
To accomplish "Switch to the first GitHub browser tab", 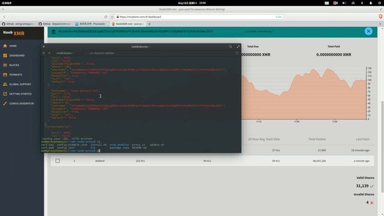I will (18, 24).
